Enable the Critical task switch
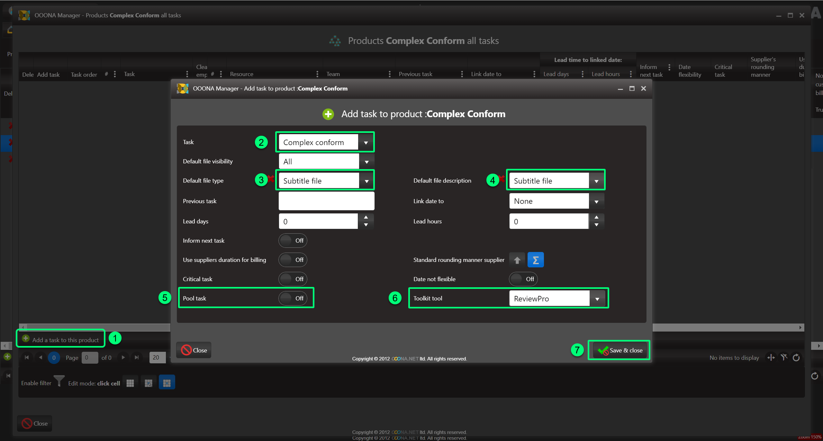The image size is (823, 441). point(293,279)
